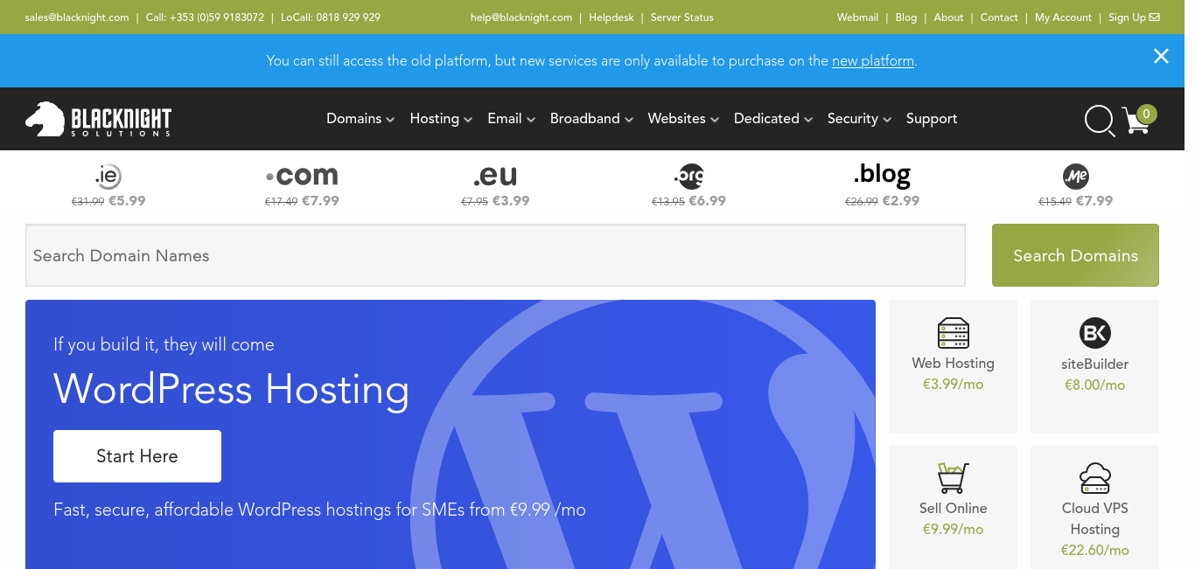Follow the new platform link

pyautogui.click(x=873, y=61)
